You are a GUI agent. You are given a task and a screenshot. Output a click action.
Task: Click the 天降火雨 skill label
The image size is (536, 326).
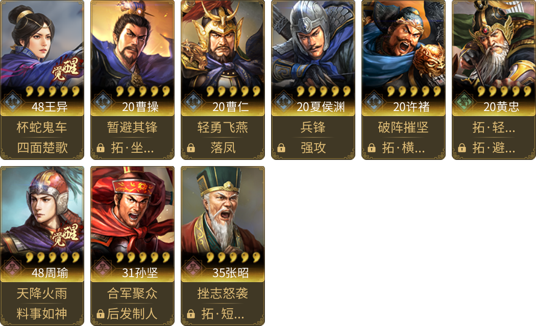pyautogui.click(x=42, y=293)
